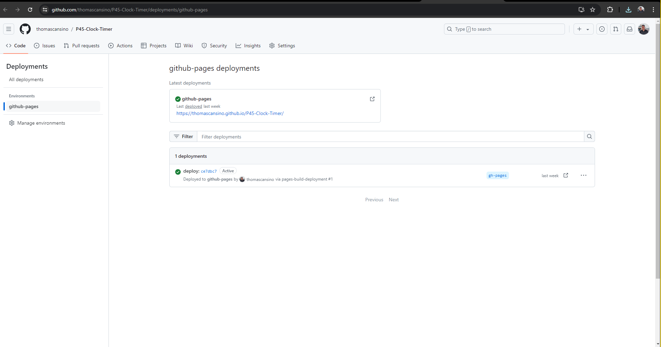Image resolution: width=661 pixels, height=347 pixels.
Task: Open the Chrome three-dot menu
Action: point(653,10)
